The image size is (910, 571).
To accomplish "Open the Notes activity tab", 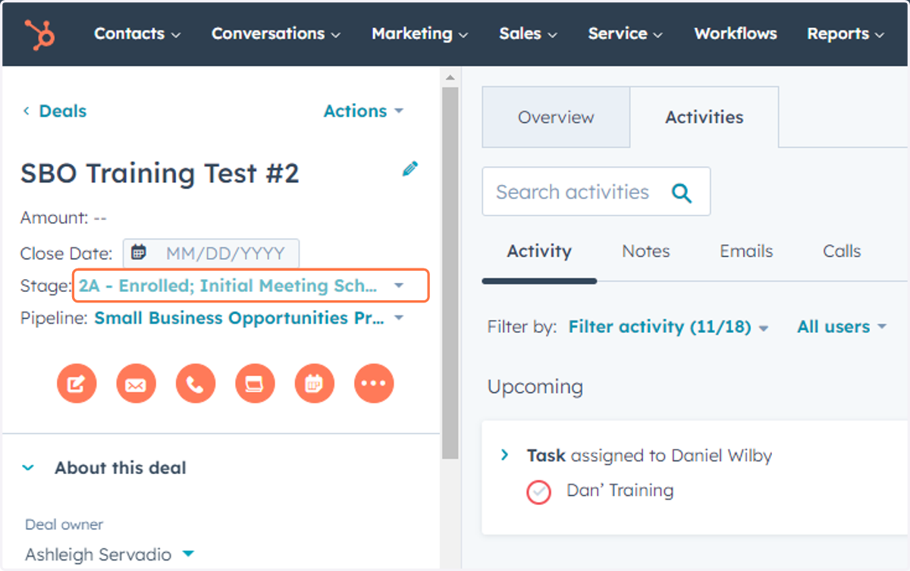I will pyautogui.click(x=645, y=251).
